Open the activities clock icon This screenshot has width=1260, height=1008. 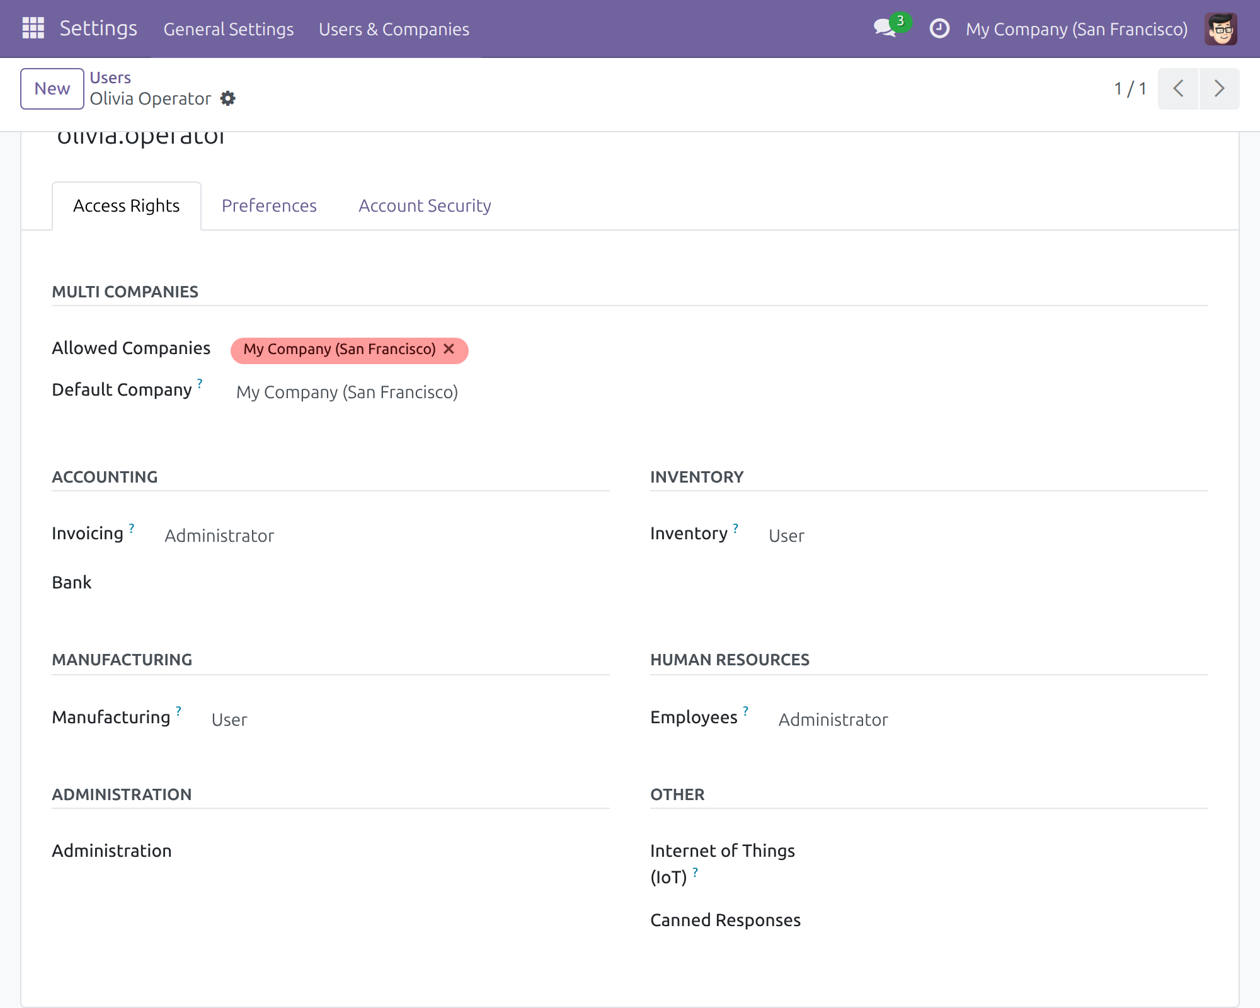tap(939, 28)
